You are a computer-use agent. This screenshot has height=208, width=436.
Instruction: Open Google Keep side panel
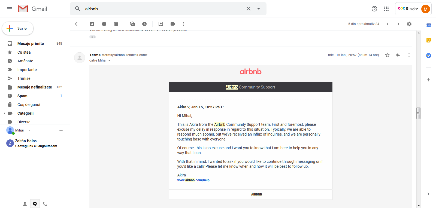point(429,40)
